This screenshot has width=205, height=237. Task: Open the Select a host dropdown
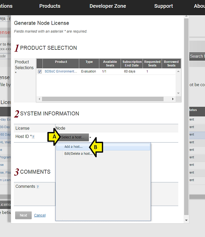point(73,137)
